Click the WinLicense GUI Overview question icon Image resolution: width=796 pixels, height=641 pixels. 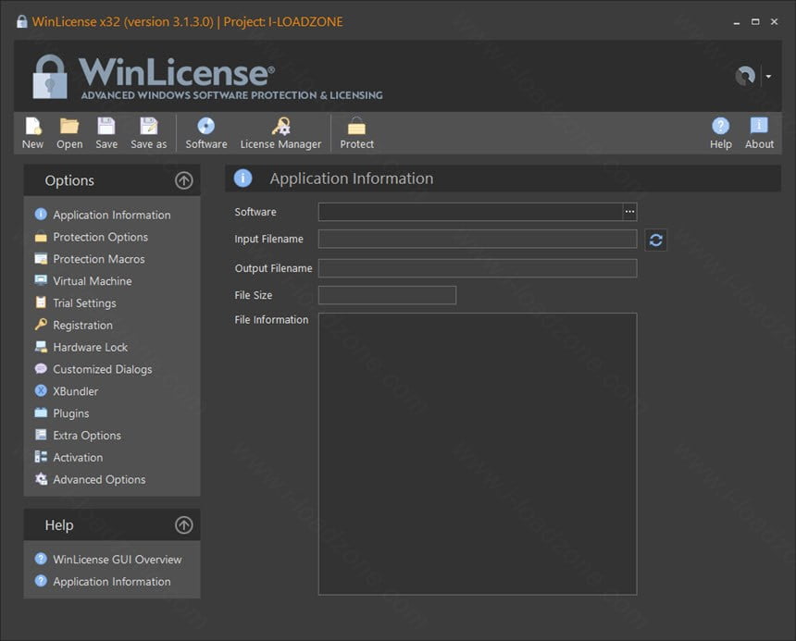[x=41, y=559]
